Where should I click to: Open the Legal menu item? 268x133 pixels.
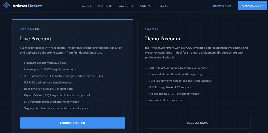tap(164, 6)
